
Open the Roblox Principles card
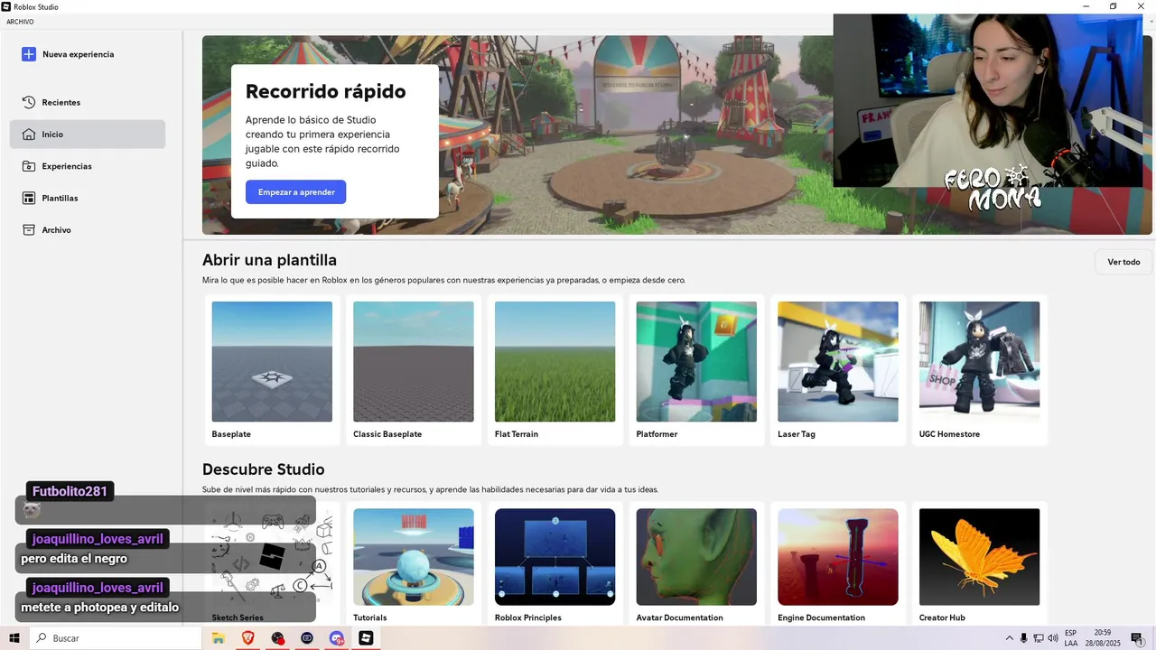(555, 565)
